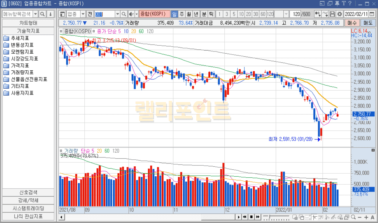
Task: Click the 매도 sell button
Action: (368, 23)
